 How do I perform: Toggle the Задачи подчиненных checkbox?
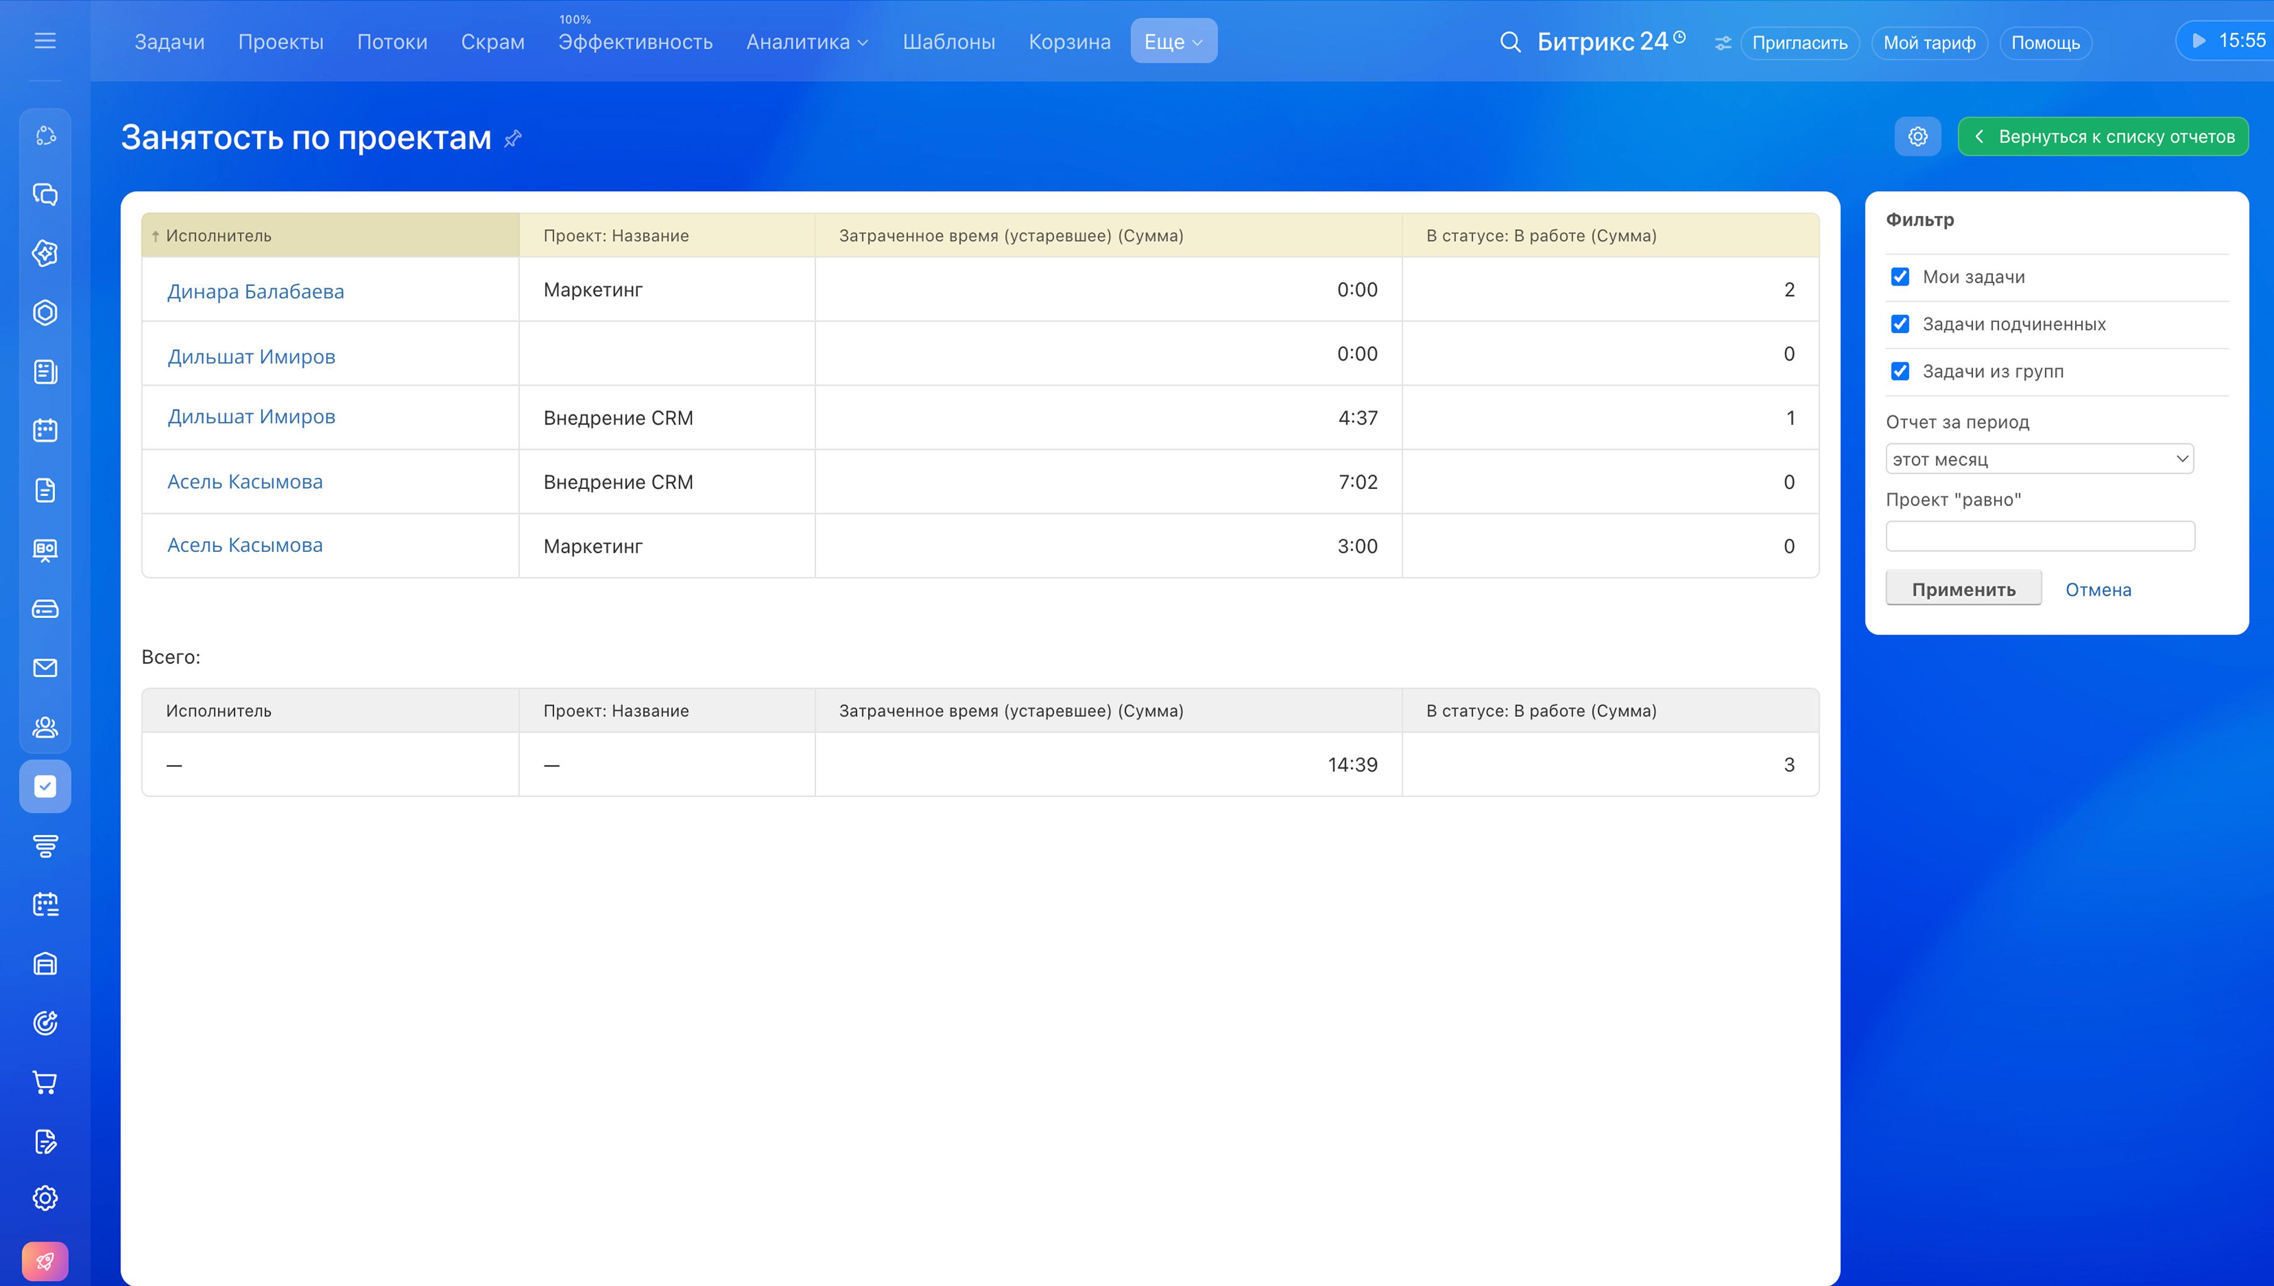coord(1900,324)
